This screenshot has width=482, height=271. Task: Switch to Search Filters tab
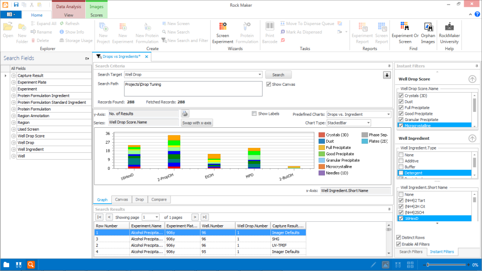411,252
